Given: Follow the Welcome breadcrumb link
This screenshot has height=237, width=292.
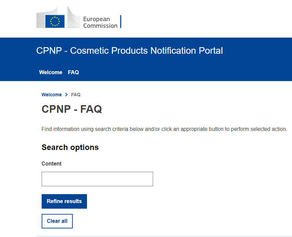Looking at the screenshot, I should (x=52, y=95).
